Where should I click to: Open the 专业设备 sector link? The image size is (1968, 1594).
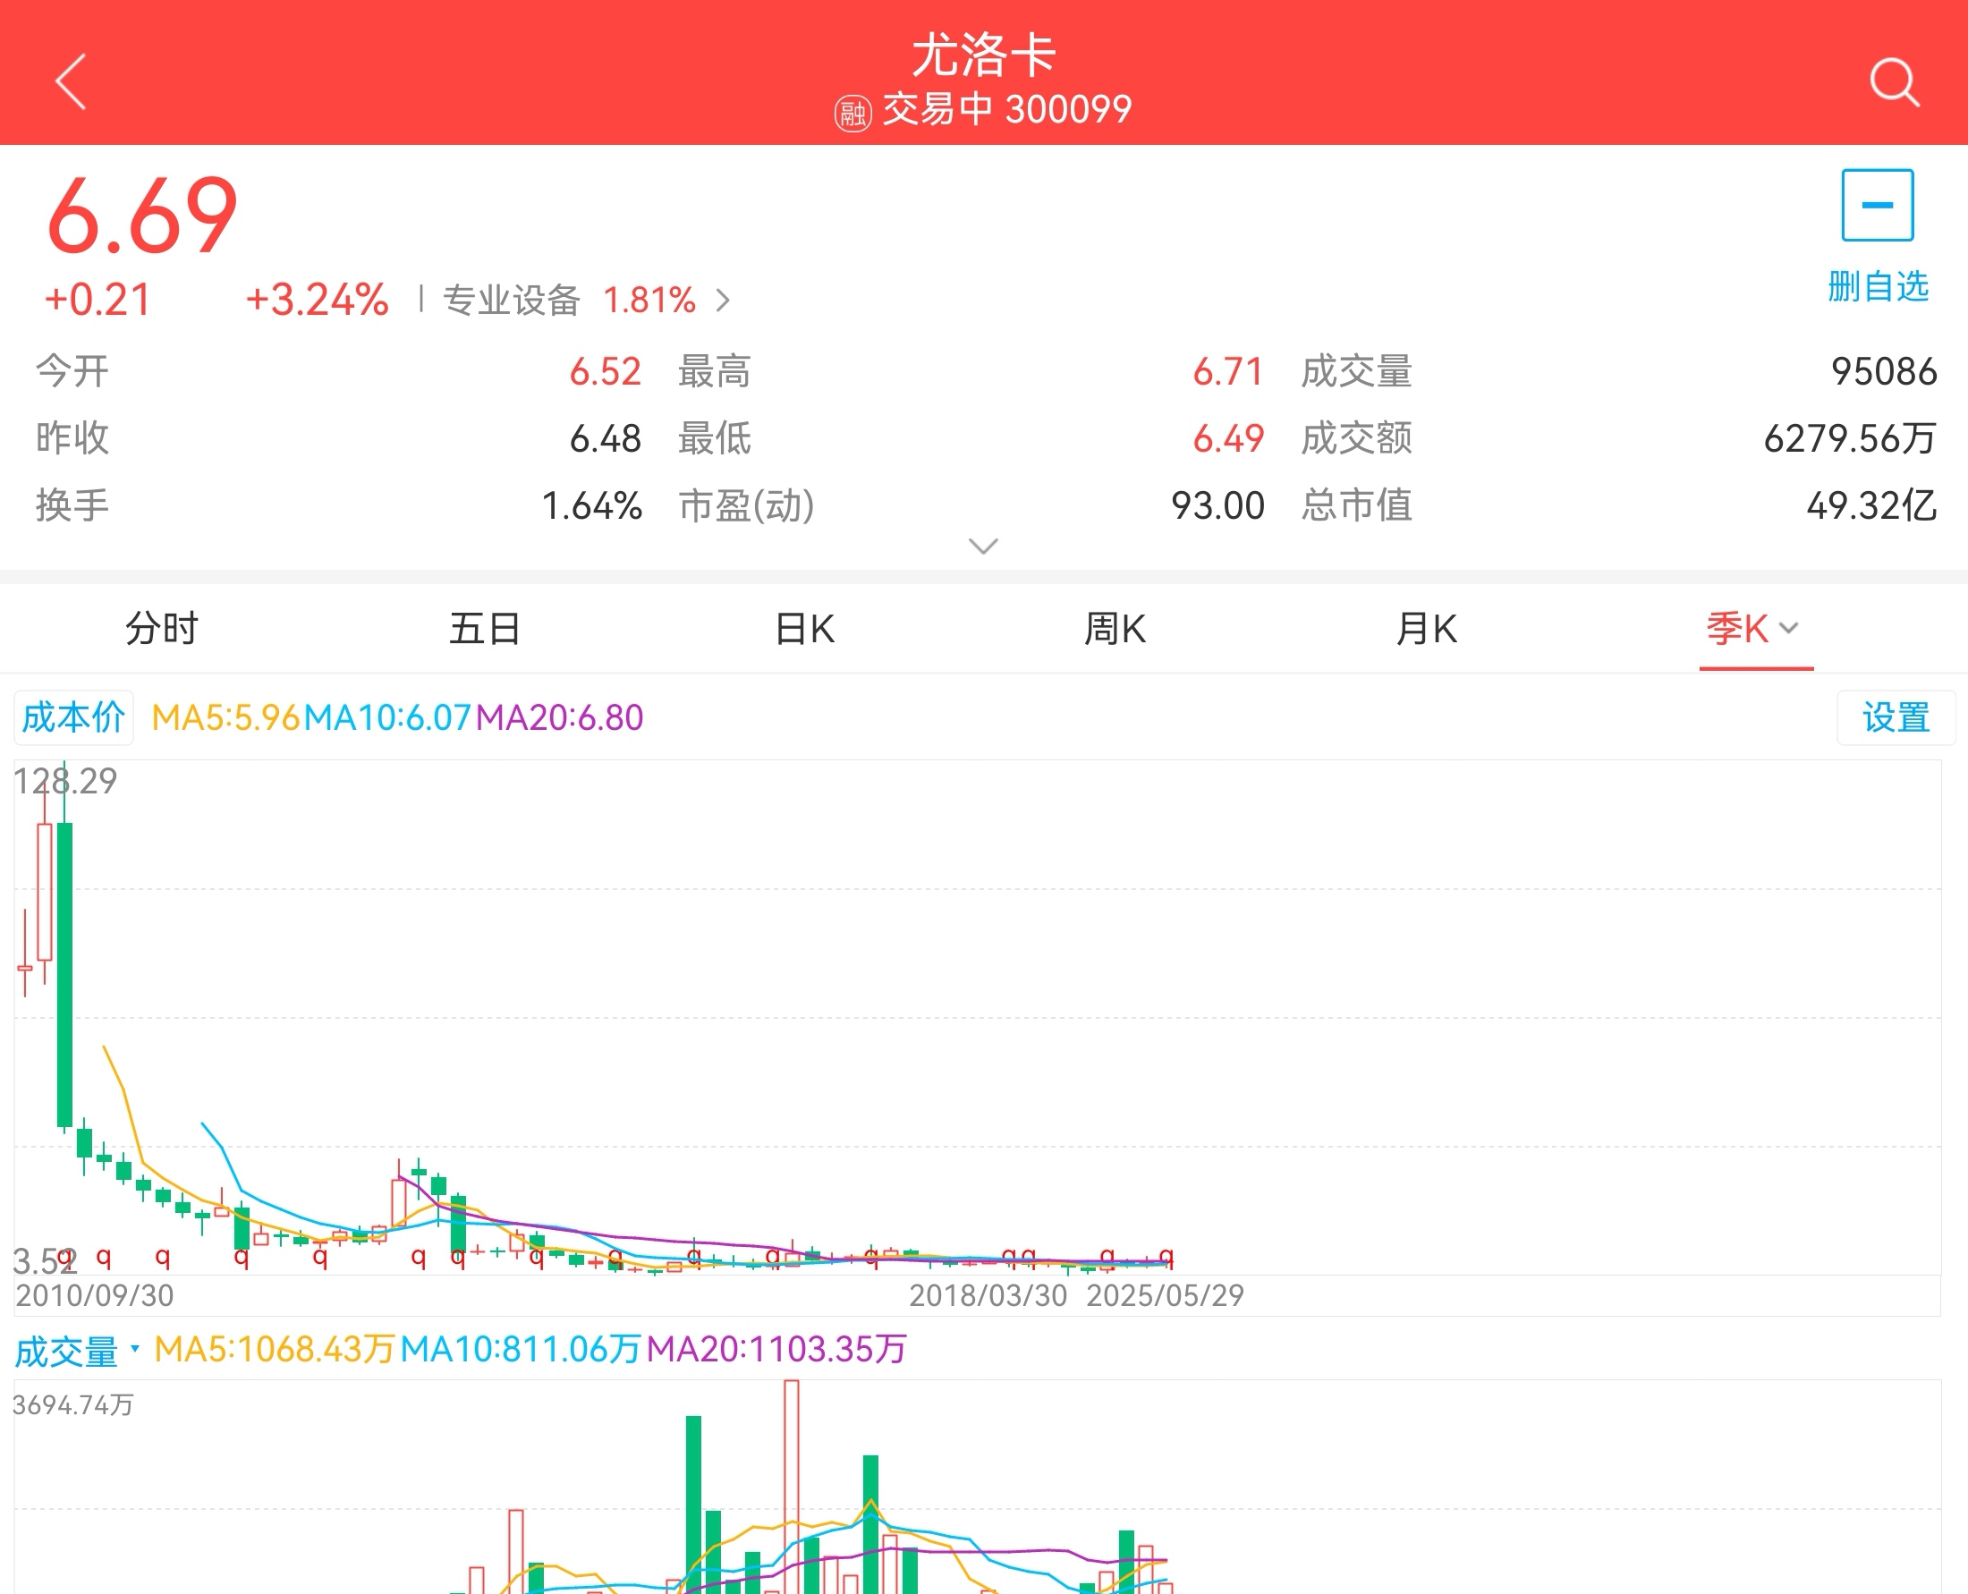(x=512, y=301)
